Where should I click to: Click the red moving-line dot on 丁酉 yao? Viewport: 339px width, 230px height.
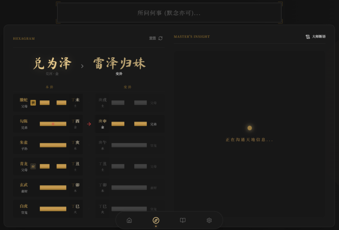(x=53, y=123)
